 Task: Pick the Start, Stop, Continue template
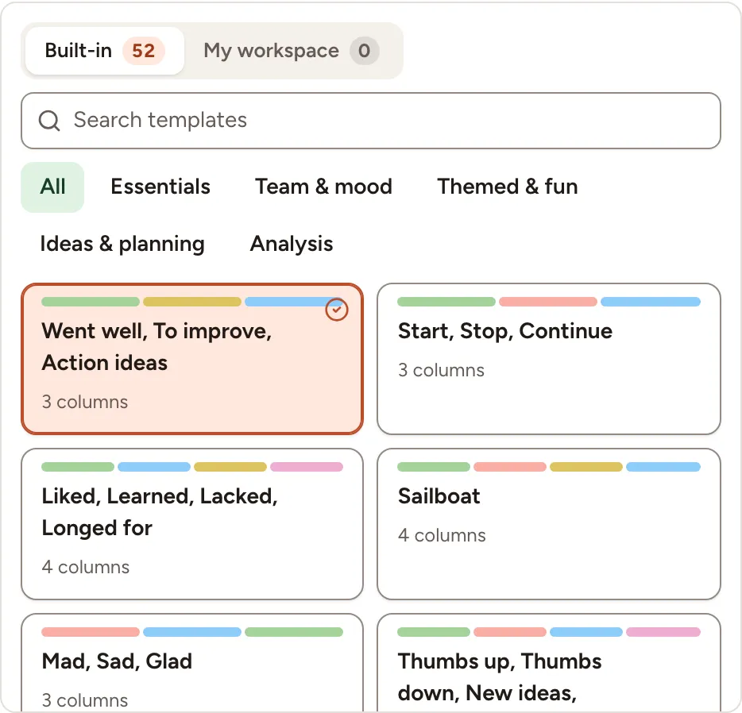pyautogui.click(x=549, y=359)
